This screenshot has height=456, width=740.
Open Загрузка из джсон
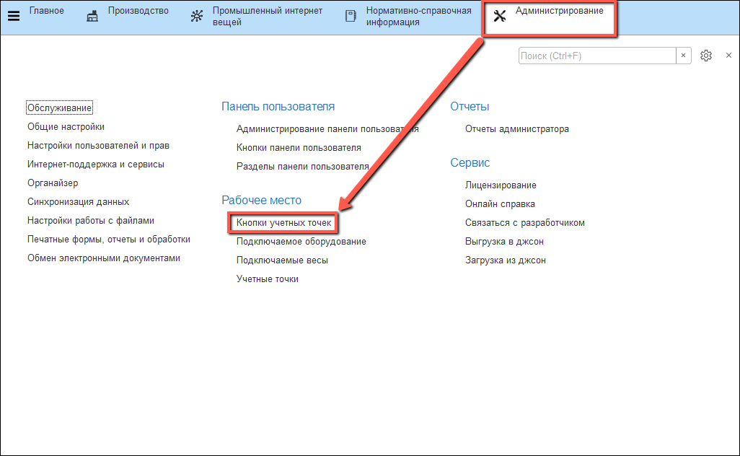(506, 260)
